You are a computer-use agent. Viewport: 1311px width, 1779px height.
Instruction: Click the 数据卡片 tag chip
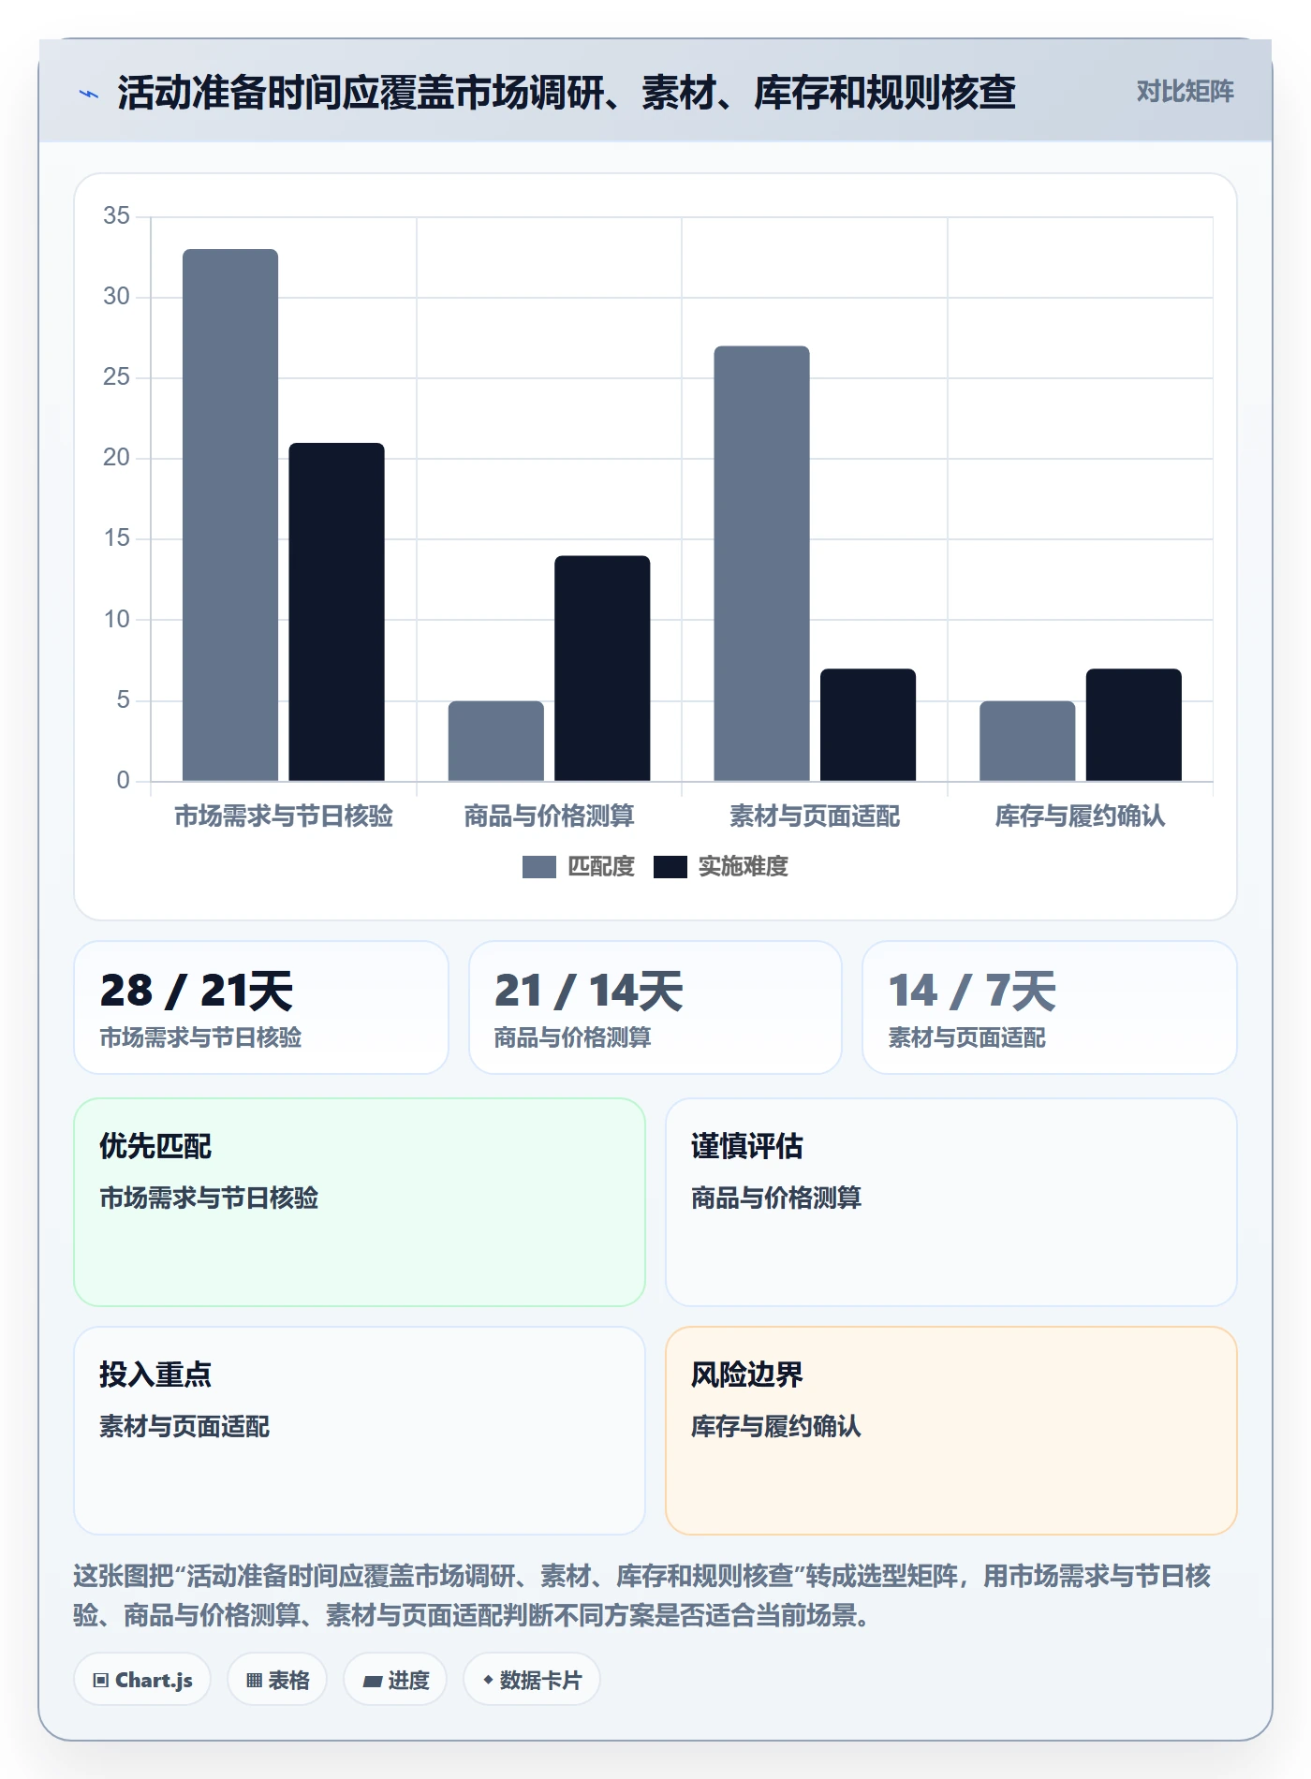(532, 1680)
